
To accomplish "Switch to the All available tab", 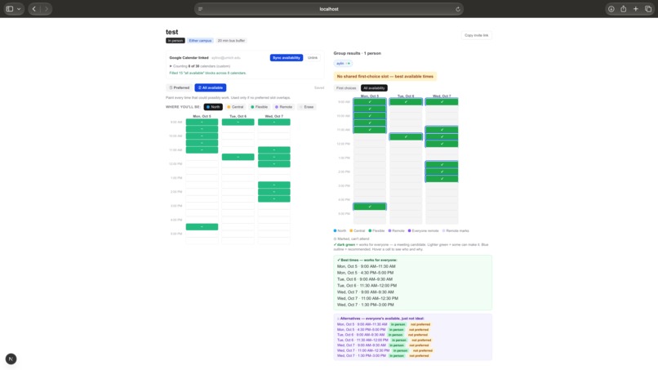I will point(211,87).
